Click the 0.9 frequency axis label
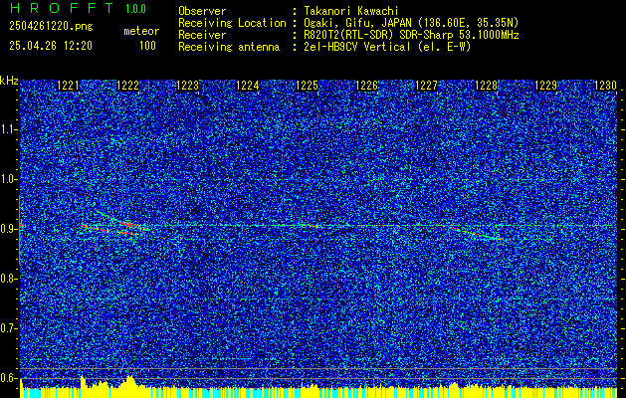626x398 pixels. [8, 229]
